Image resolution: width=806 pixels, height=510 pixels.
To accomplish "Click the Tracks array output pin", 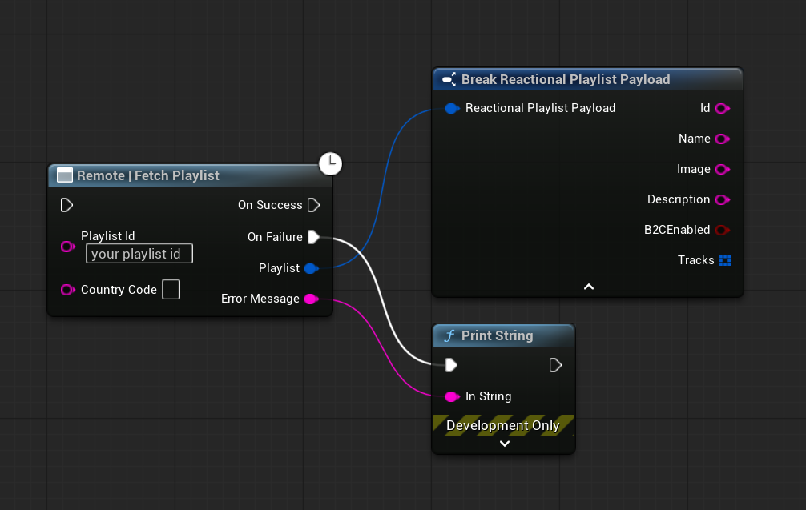I will point(725,260).
